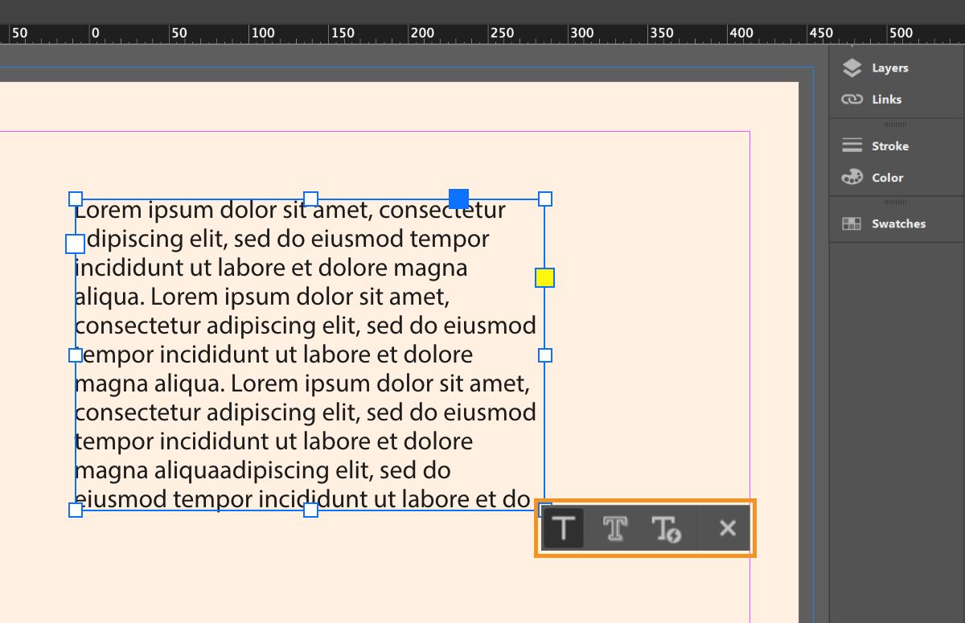Click the blue rotation handle above the frame

click(458, 198)
